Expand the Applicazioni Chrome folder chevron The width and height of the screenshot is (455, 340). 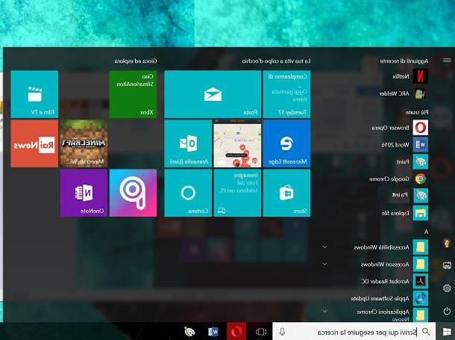(x=324, y=311)
